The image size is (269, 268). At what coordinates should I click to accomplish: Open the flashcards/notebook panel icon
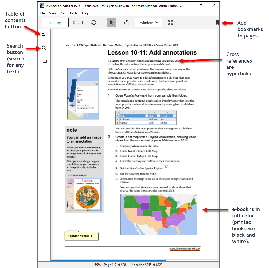pos(44,61)
